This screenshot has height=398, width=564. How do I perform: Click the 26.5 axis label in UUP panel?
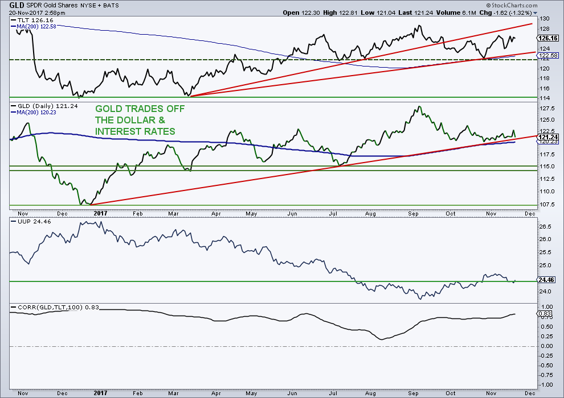(545, 226)
